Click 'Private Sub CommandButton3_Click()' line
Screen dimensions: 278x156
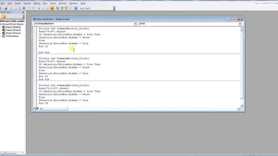[x=64, y=85]
